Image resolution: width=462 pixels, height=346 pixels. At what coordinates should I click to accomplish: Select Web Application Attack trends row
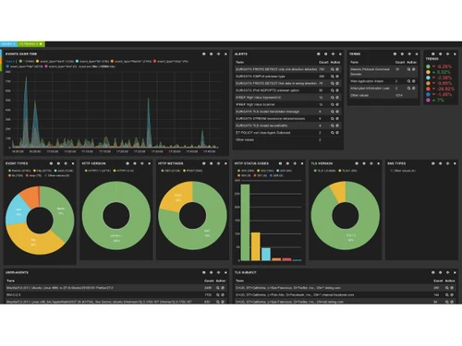(x=383, y=81)
